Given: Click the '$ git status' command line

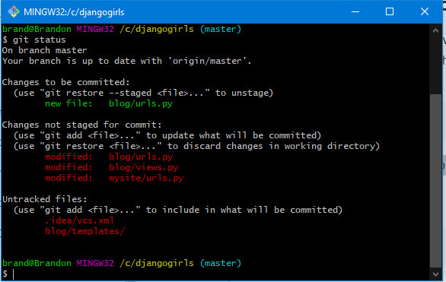Looking at the screenshot, I should pos(34,40).
